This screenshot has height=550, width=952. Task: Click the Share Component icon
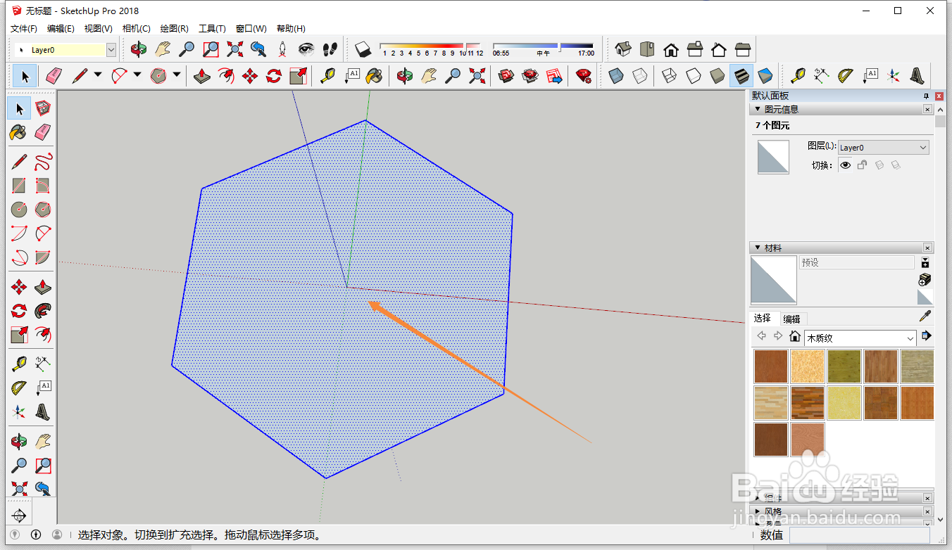pos(555,75)
